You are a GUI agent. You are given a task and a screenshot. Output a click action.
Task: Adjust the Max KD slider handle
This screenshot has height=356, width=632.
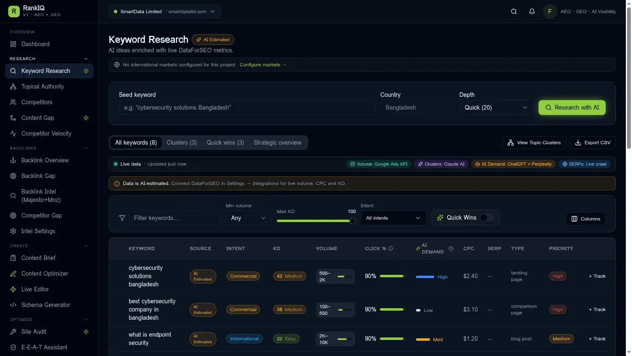(353, 221)
